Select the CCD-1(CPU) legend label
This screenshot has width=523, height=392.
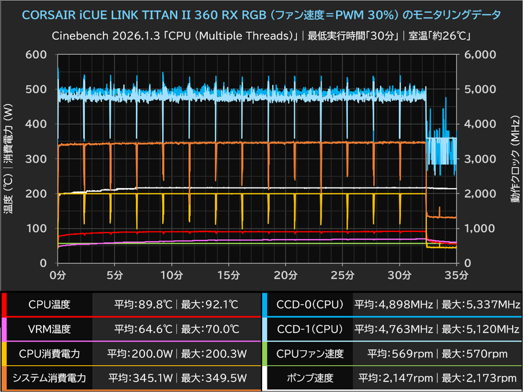click(x=310, y=329)
